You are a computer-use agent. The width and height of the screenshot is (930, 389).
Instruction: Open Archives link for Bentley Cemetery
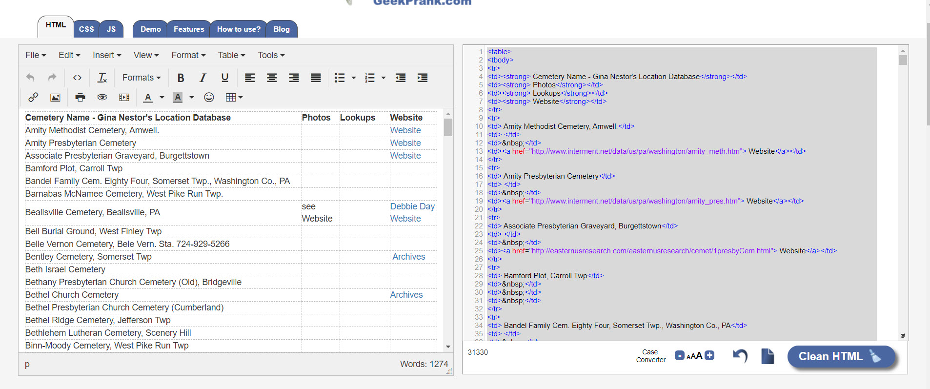[x=409, y=257]
